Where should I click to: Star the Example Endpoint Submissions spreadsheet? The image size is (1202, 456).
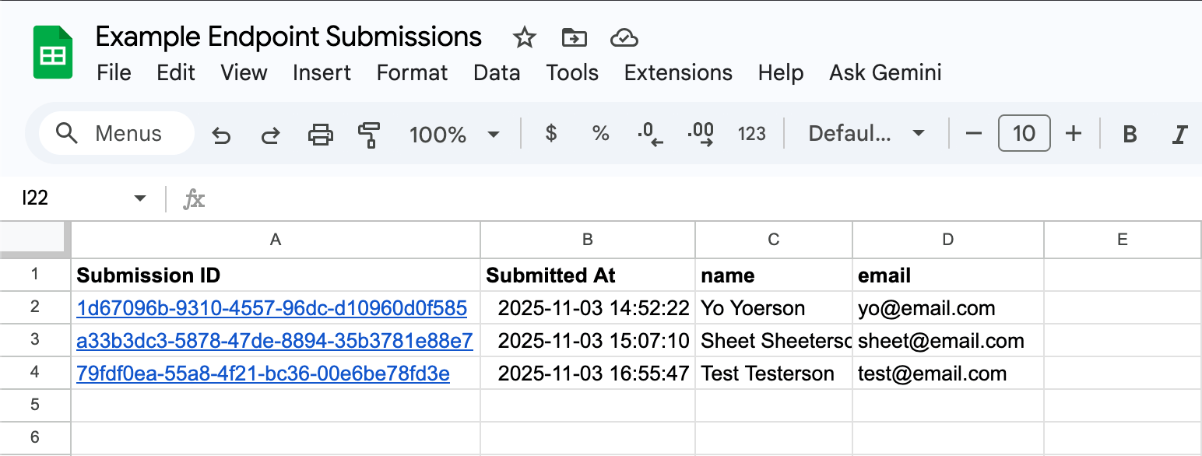pyautogui.click(x=524, y=37)
